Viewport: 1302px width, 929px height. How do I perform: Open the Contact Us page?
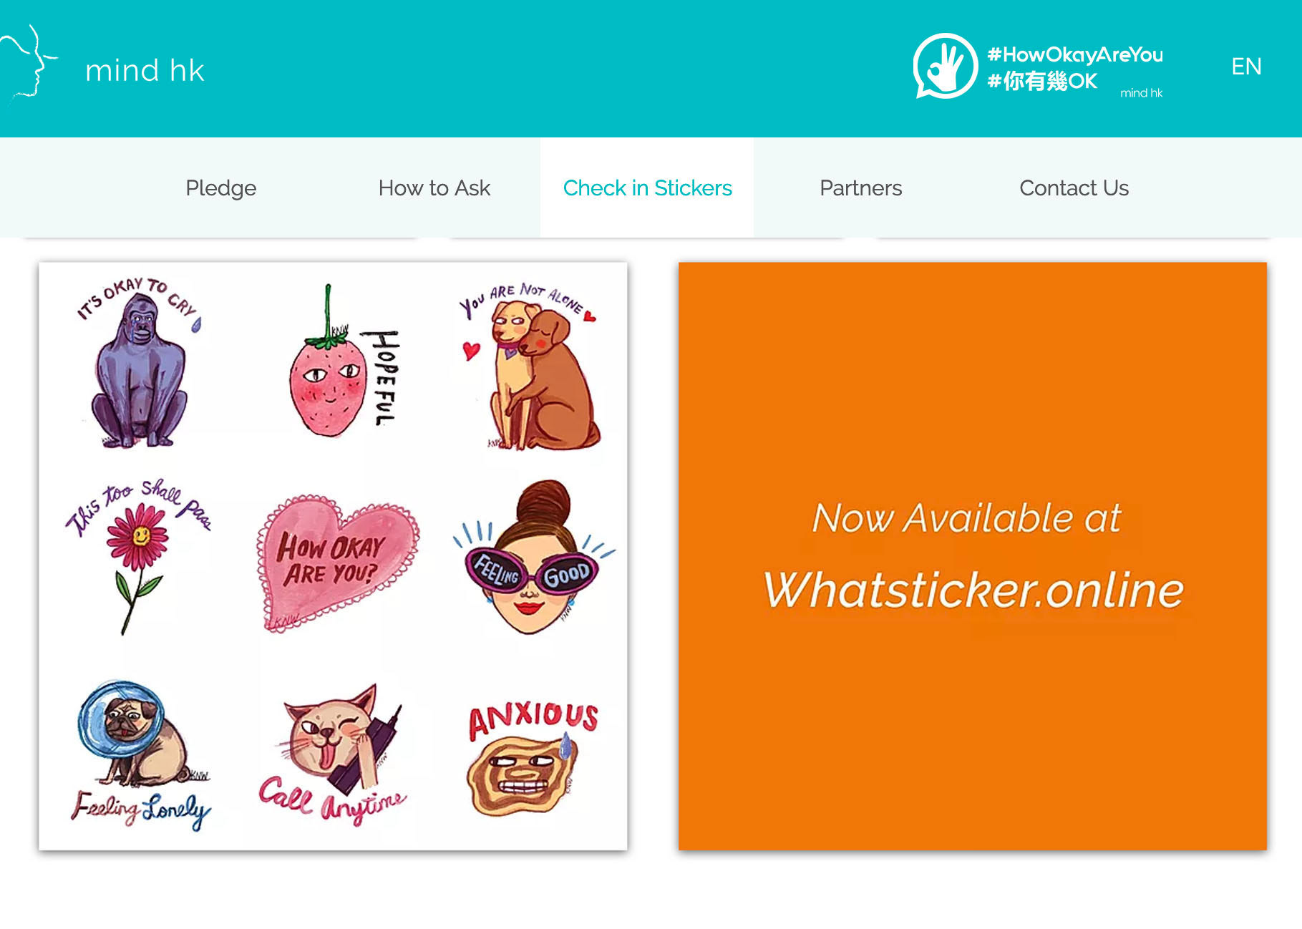pos(1074,188)
